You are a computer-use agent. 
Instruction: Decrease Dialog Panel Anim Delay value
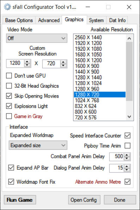point(127,170)
